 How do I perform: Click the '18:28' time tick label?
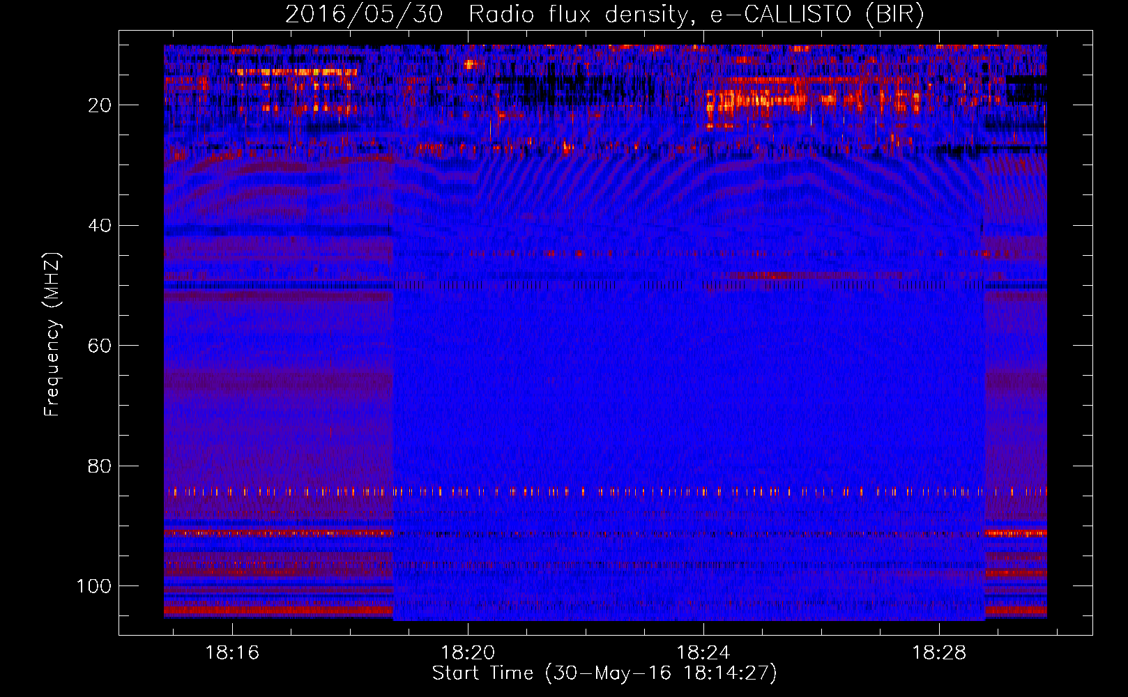pos(939,652)
